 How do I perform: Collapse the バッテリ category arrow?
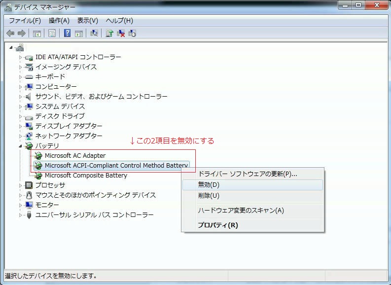tap(20, 146)
